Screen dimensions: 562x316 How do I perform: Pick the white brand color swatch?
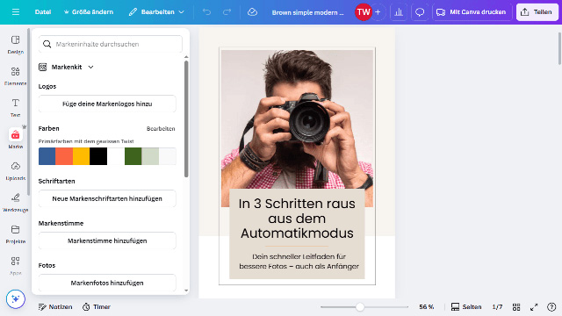click(x=116, y=156)
